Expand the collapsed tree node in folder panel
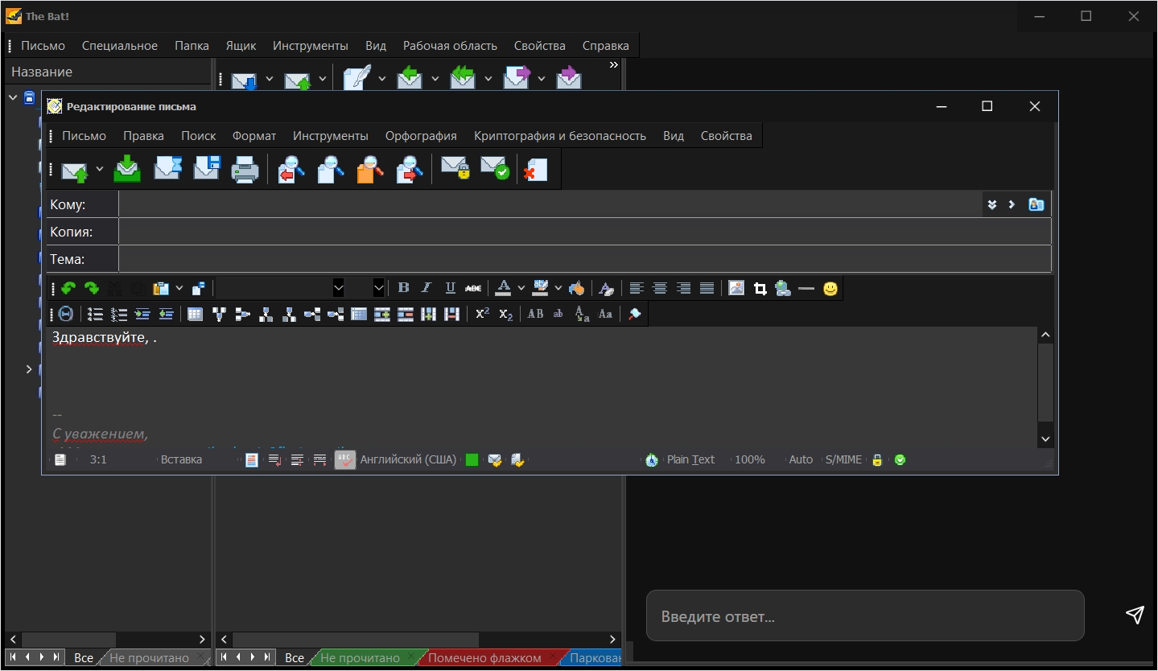1158x671 pixels. (29, 369)
